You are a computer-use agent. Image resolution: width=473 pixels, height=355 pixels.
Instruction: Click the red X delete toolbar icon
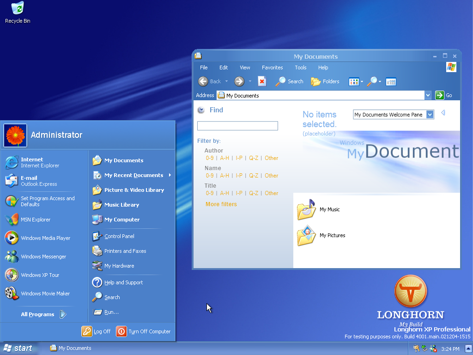click(262, 81)
